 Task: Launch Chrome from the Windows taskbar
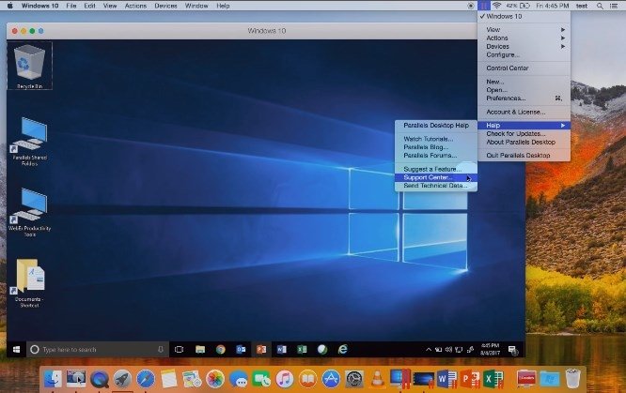(x=220, y=350)
